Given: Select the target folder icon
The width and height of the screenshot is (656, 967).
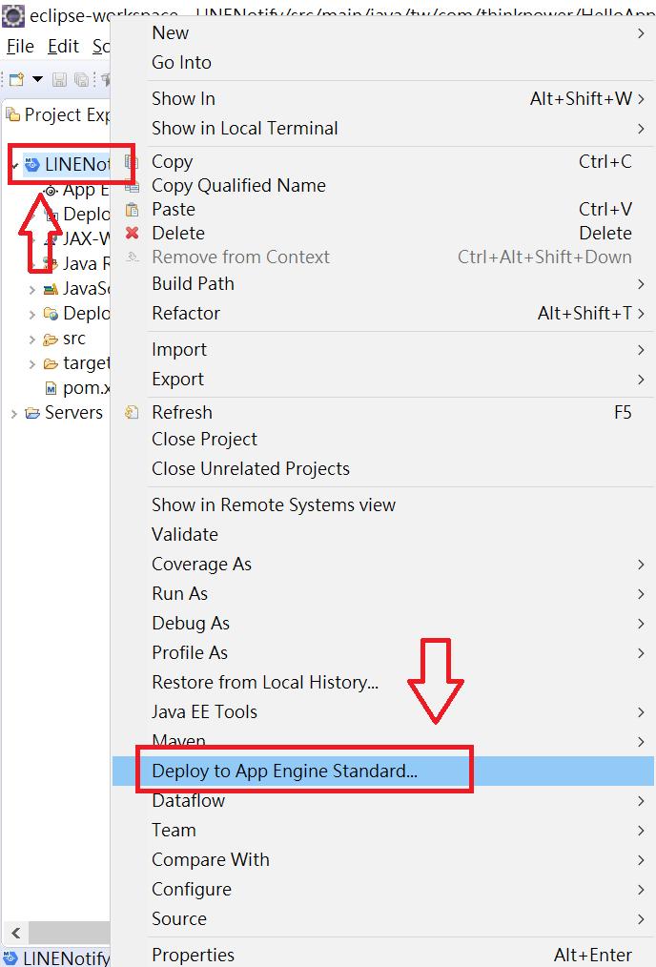Looking at the screenshot, I should click(51, 364).
